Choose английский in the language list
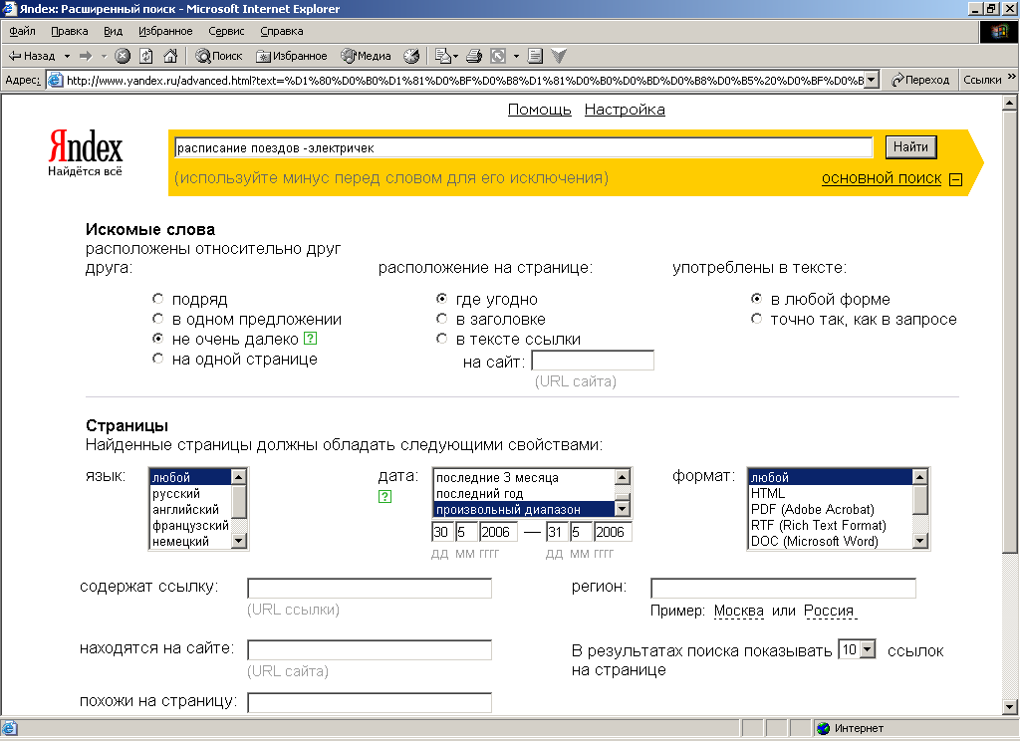1020x741 pixels. pos(190,509)
